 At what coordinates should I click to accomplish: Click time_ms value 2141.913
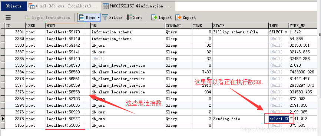[x=302, y=119]
